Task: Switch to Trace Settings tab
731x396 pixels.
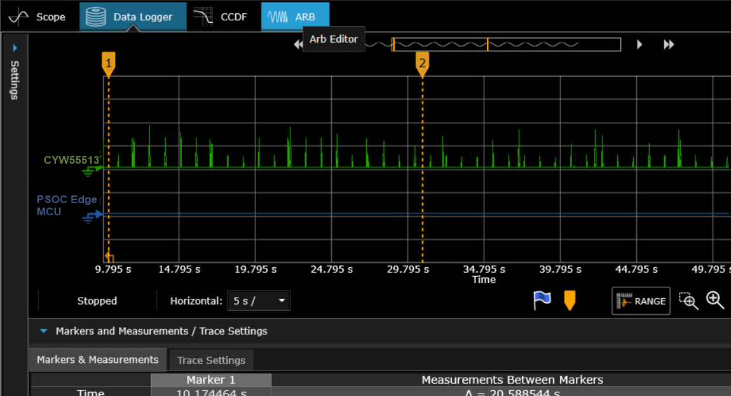Action: coord(211,360)
